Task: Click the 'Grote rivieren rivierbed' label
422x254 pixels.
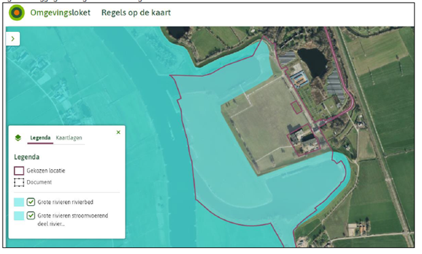Action: pyautogui.click(x=65, y=202)
